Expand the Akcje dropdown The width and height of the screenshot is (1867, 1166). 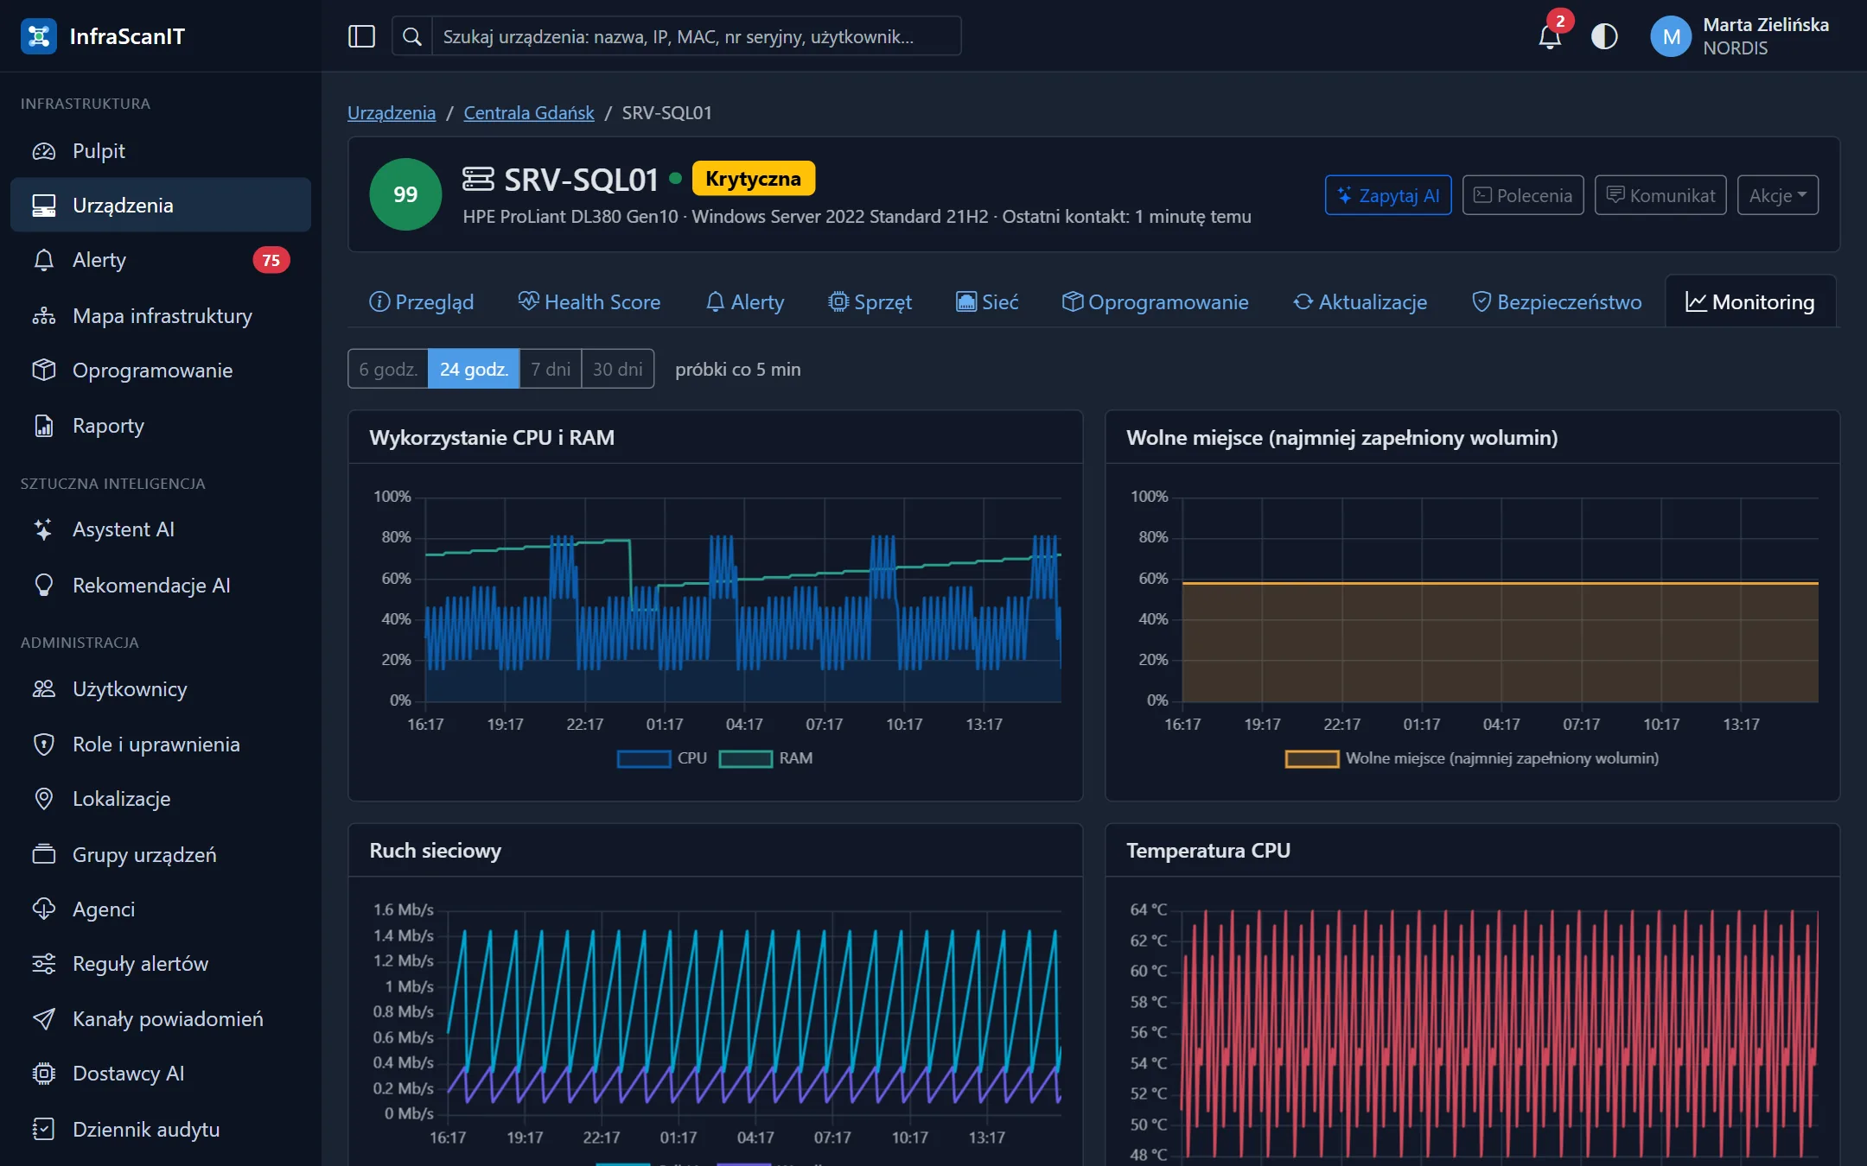click(x=1777, y=195)
